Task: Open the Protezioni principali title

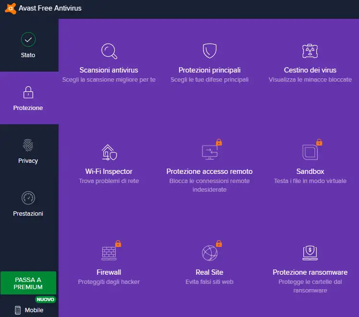Action: coord(209,70)
